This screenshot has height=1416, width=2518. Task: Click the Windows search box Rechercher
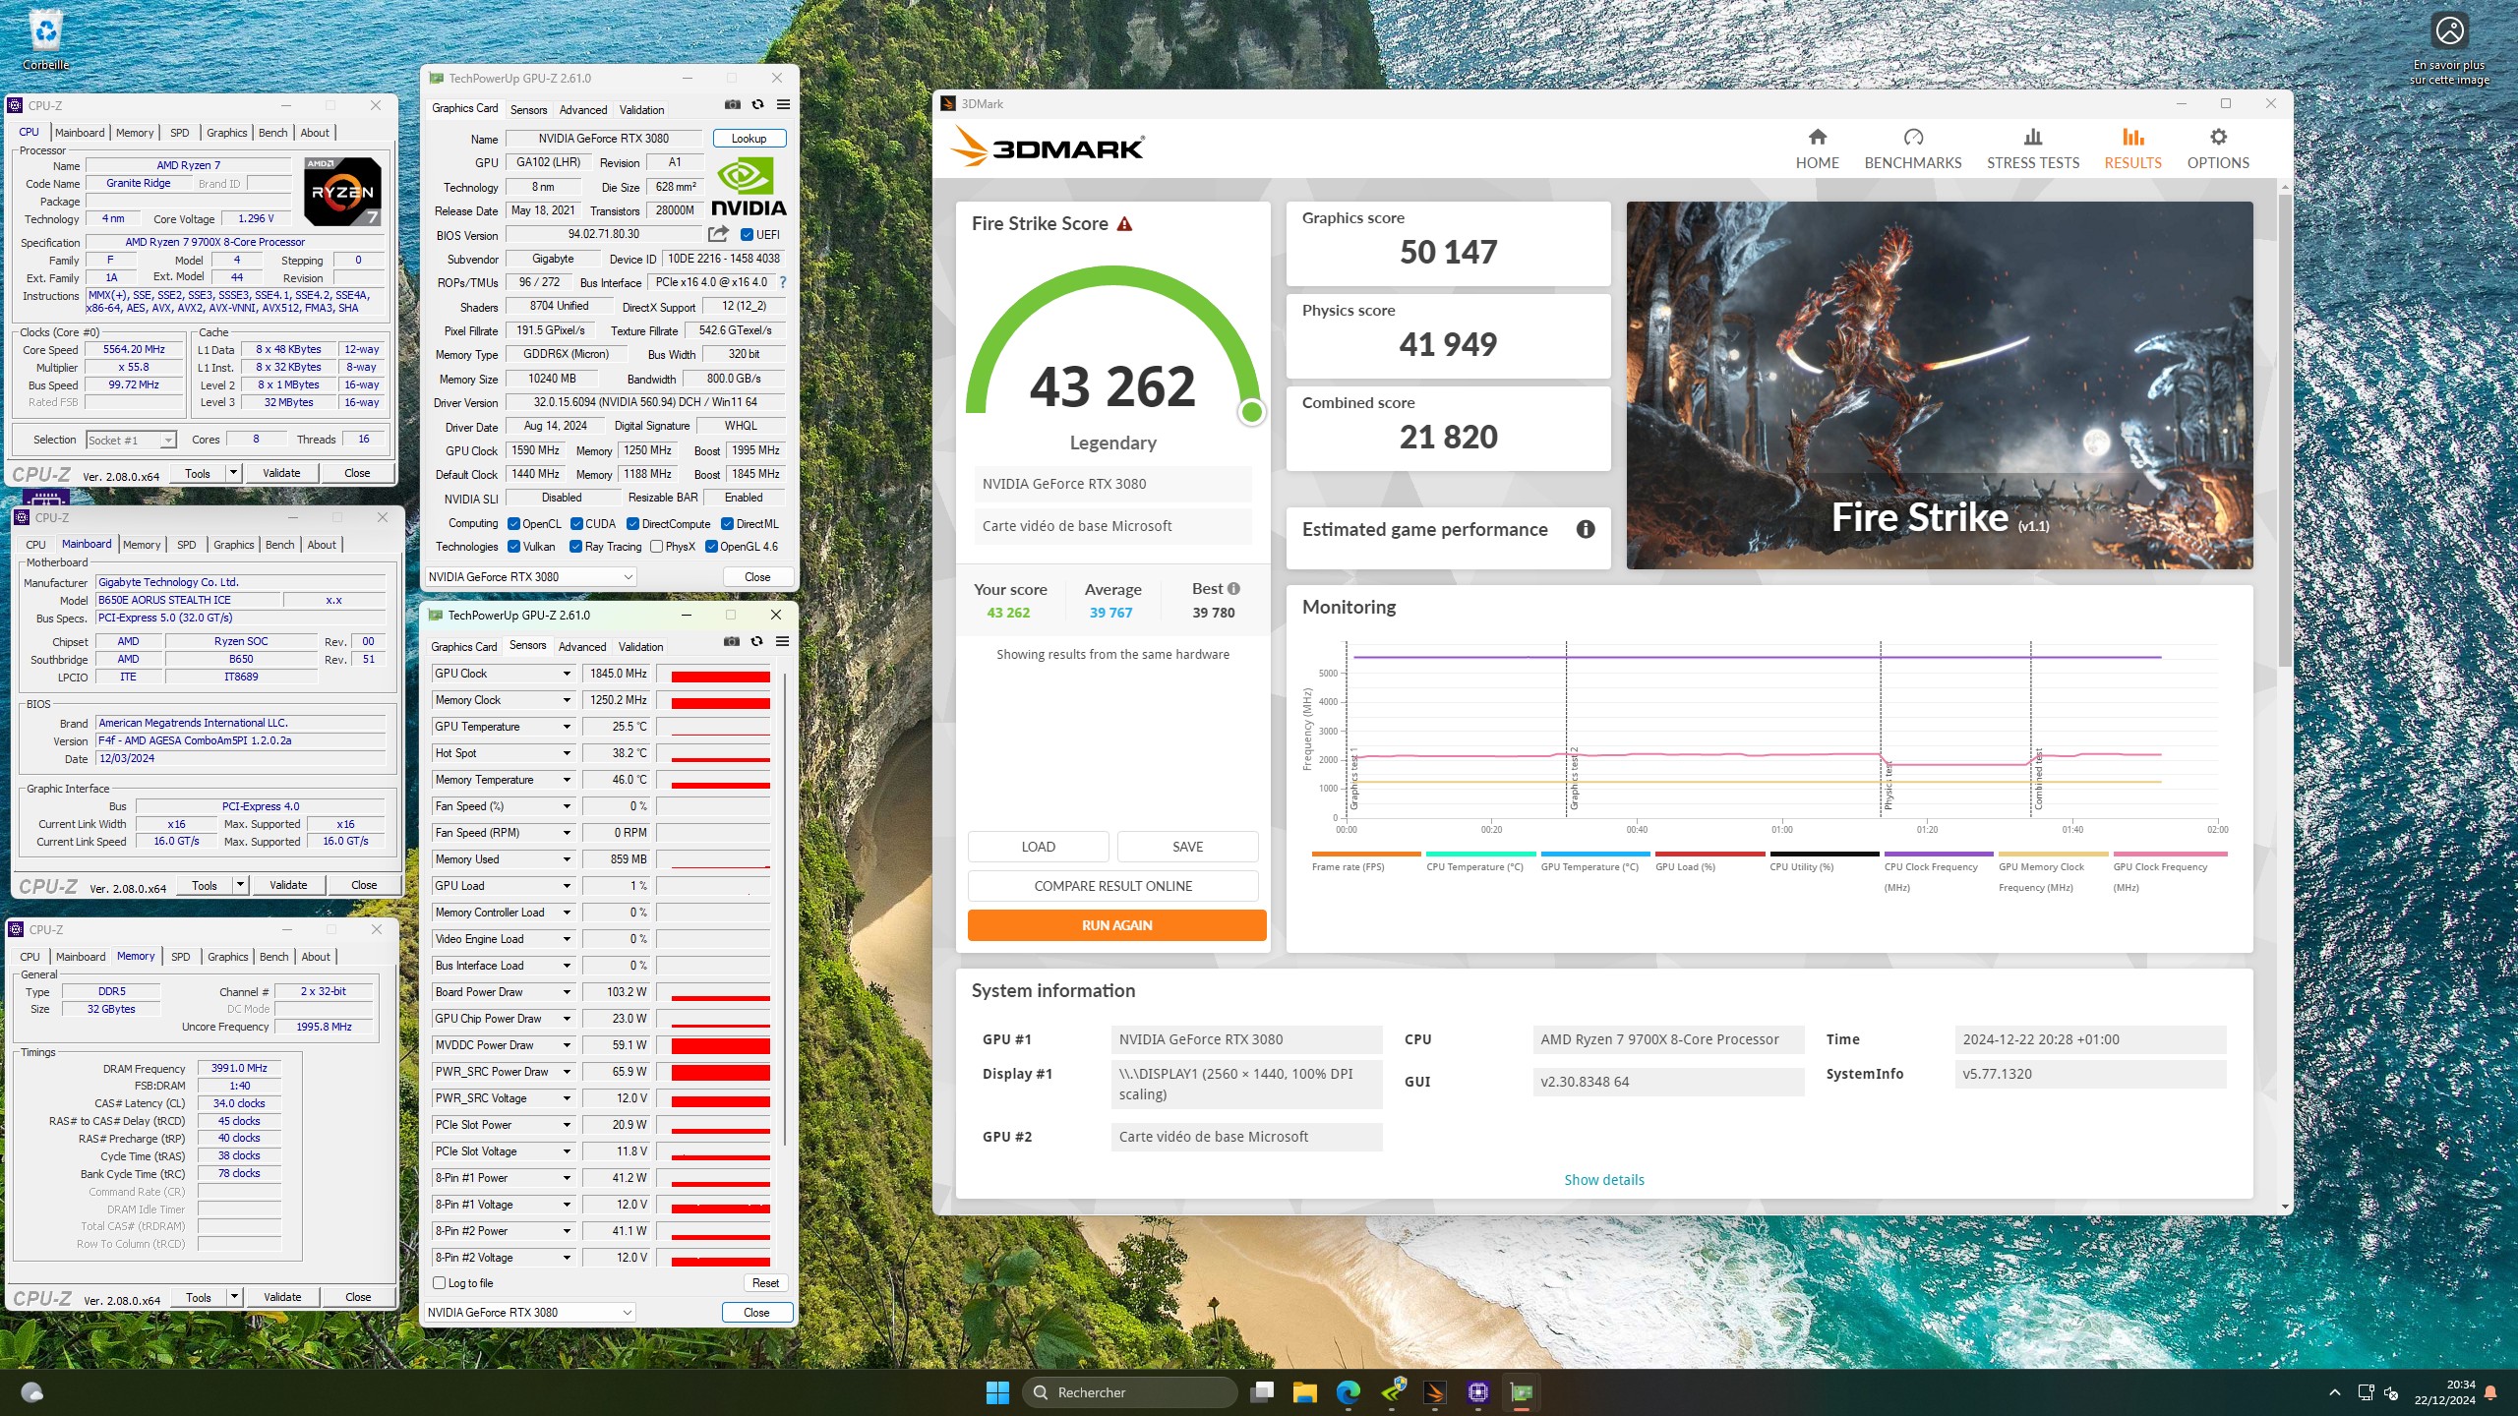1130,1392
